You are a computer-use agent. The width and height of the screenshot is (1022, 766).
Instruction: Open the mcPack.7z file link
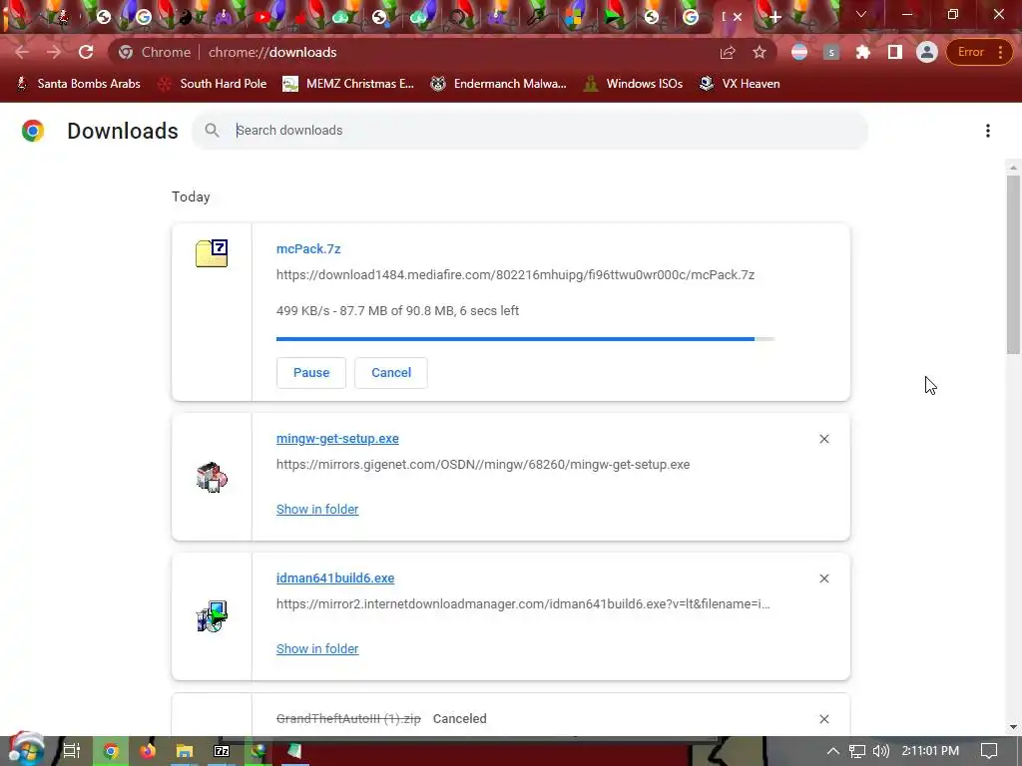pyautogui.click(x=308, y=248)
